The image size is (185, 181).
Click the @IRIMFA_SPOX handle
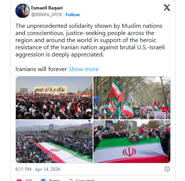(x=47, y=15)
